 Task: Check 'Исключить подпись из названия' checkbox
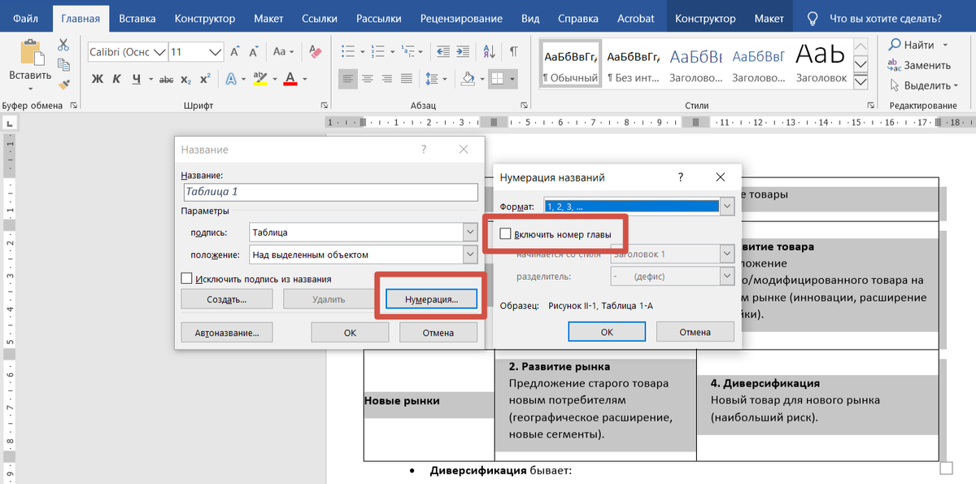(x=186, y=279)
